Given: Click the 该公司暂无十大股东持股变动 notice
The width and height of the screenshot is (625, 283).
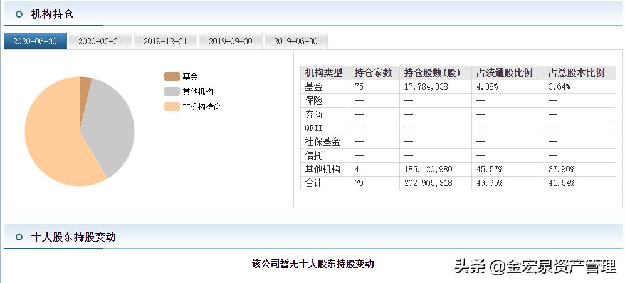Looking at the screenshot, I should (x=313, y=264).
